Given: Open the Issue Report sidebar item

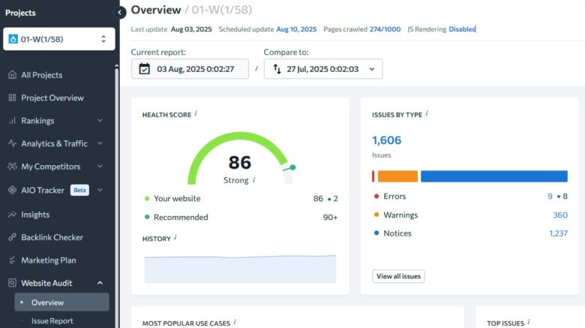Looking at the screenshot, I should (52, 320).
